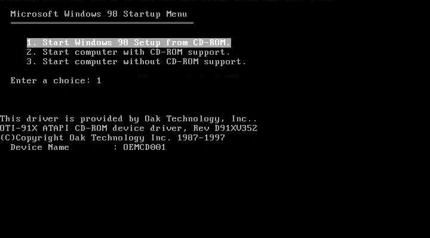The height and width of the screenshot is (238, 430).
Task: Click the OTI-91X ATAPI CD-ROM driver line
Action: [x=128, y=128]
